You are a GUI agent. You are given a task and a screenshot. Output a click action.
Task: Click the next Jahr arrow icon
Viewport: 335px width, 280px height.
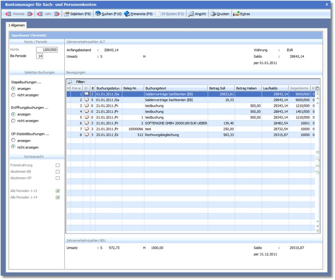[x=57, y=14]
